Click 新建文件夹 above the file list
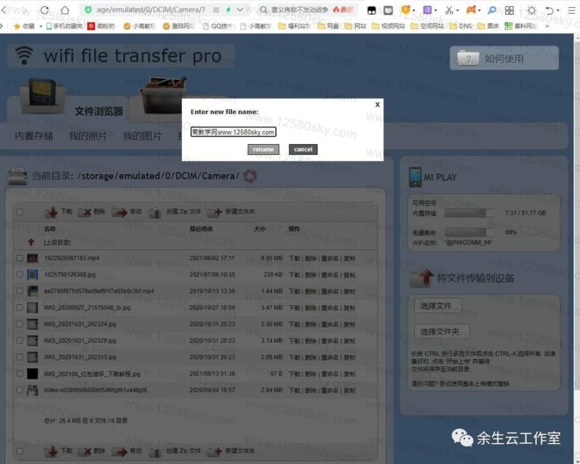Viewport: 580px width, 464px height. point(231,212)
